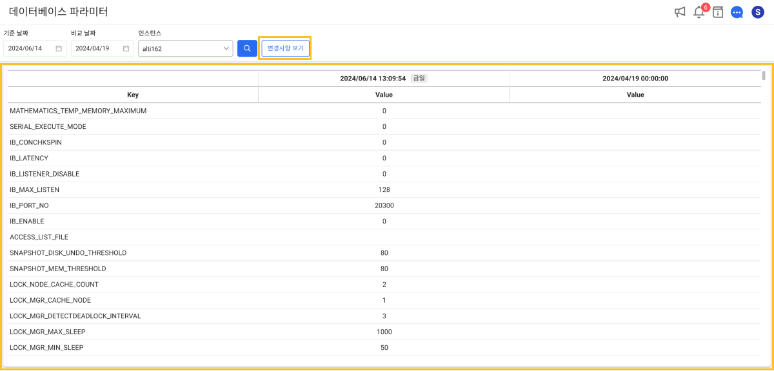Viewport: 774px width, 371px height.
Task: Click value 2 for LOCK_NODE_CACHE_COUNT
Action: [384, 284]
